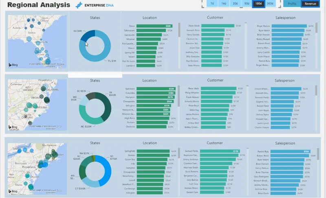The height and width of the screenshot is (198, 326).
Task: Click the Frank Weaver customer bar
Action: [217, 97]
